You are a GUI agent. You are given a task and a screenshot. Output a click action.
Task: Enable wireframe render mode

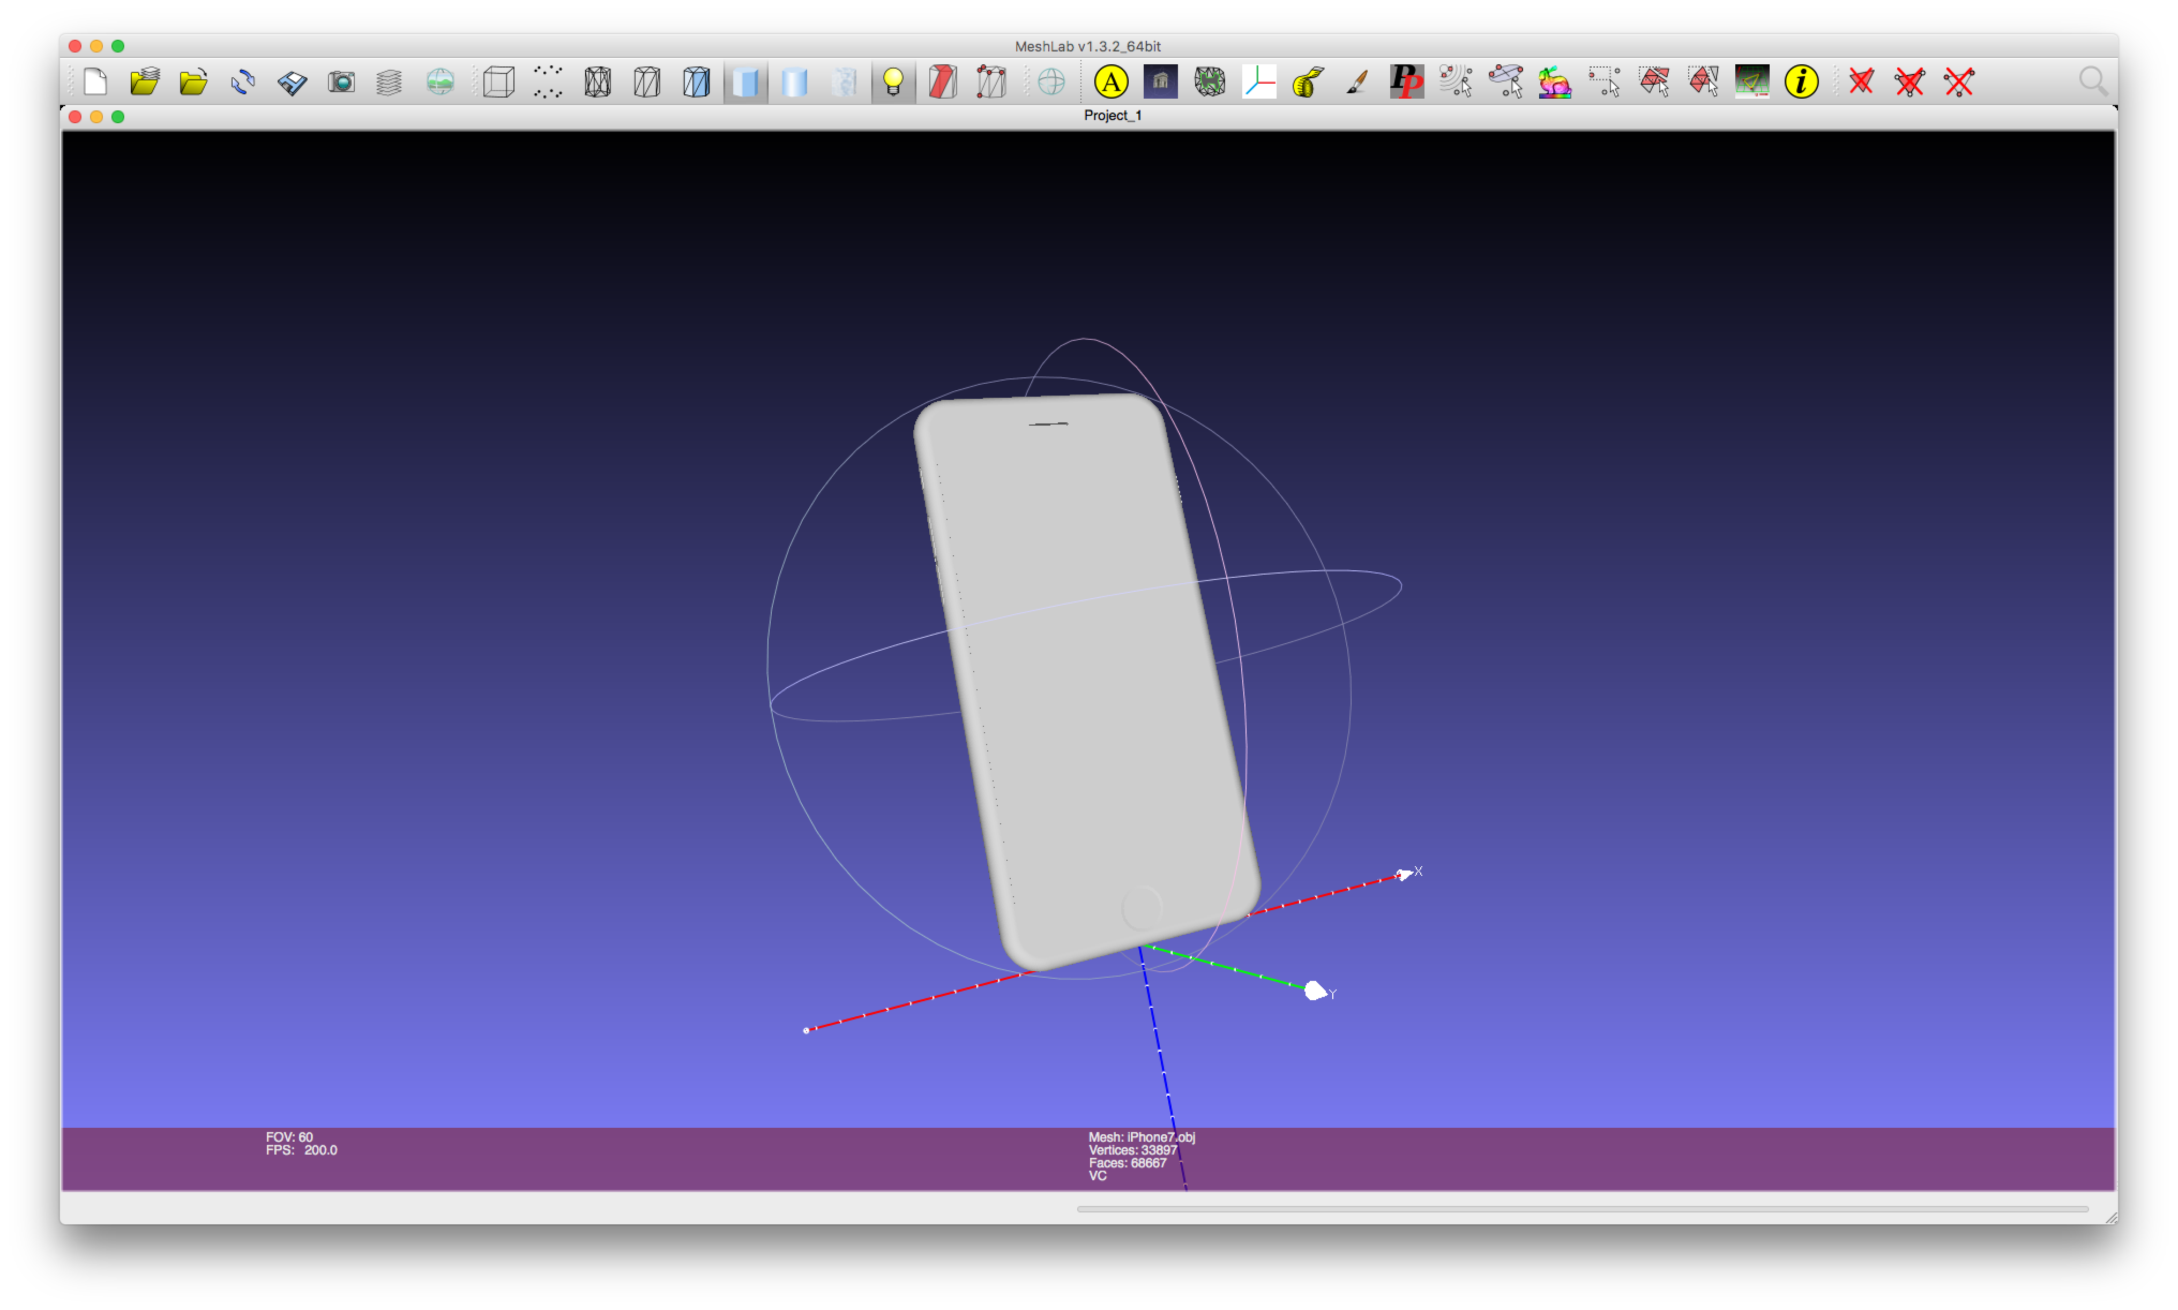[x=598, y=82]
